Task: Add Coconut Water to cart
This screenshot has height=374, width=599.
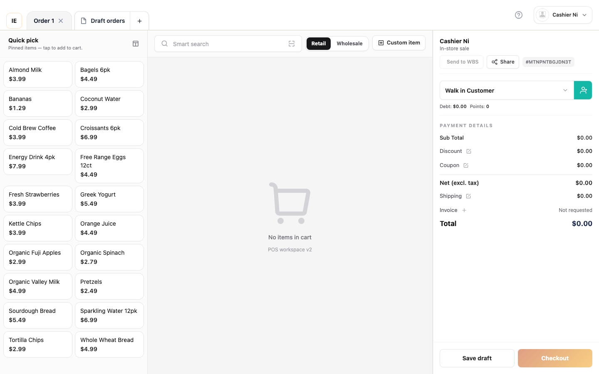Action: [109, 103]
